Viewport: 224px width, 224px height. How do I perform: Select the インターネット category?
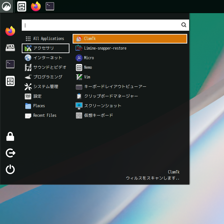click(x=45, y=58)
